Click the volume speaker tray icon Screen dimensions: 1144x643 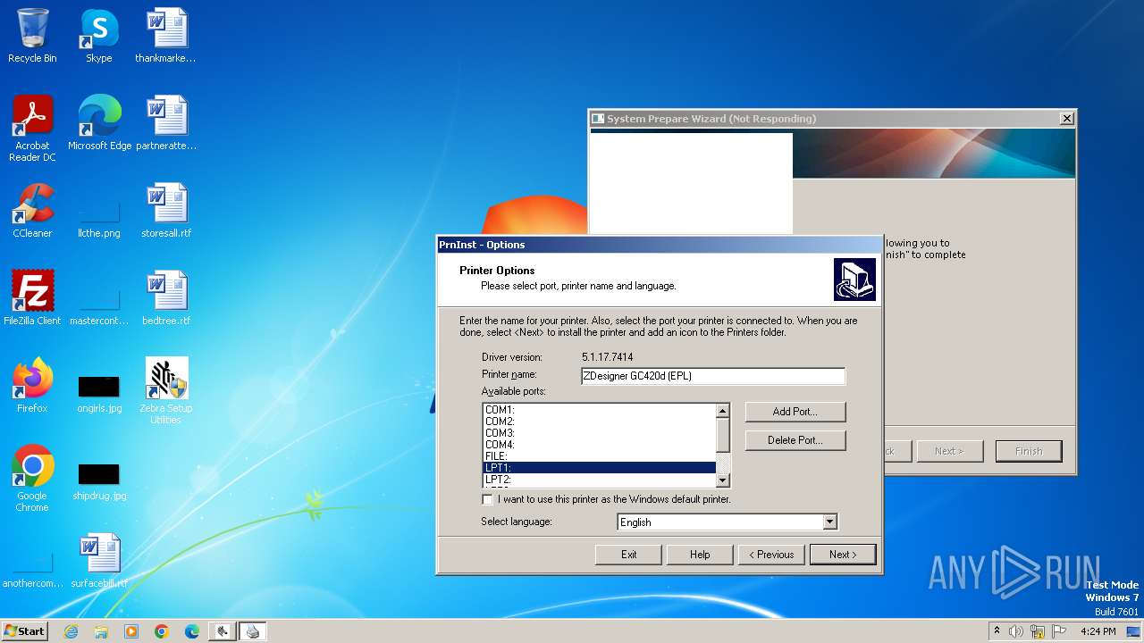[1016, 631]
